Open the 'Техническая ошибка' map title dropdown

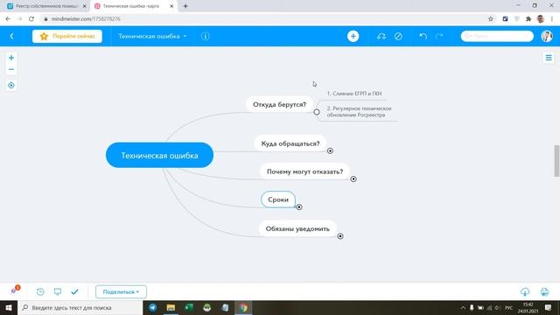[x=152, y=36]
